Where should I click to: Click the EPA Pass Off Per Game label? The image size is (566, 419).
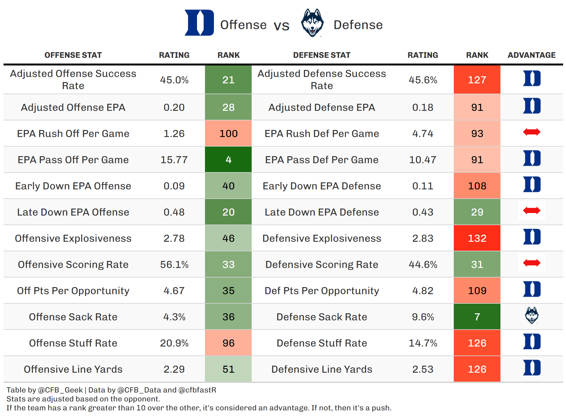(x=73, y=160)
